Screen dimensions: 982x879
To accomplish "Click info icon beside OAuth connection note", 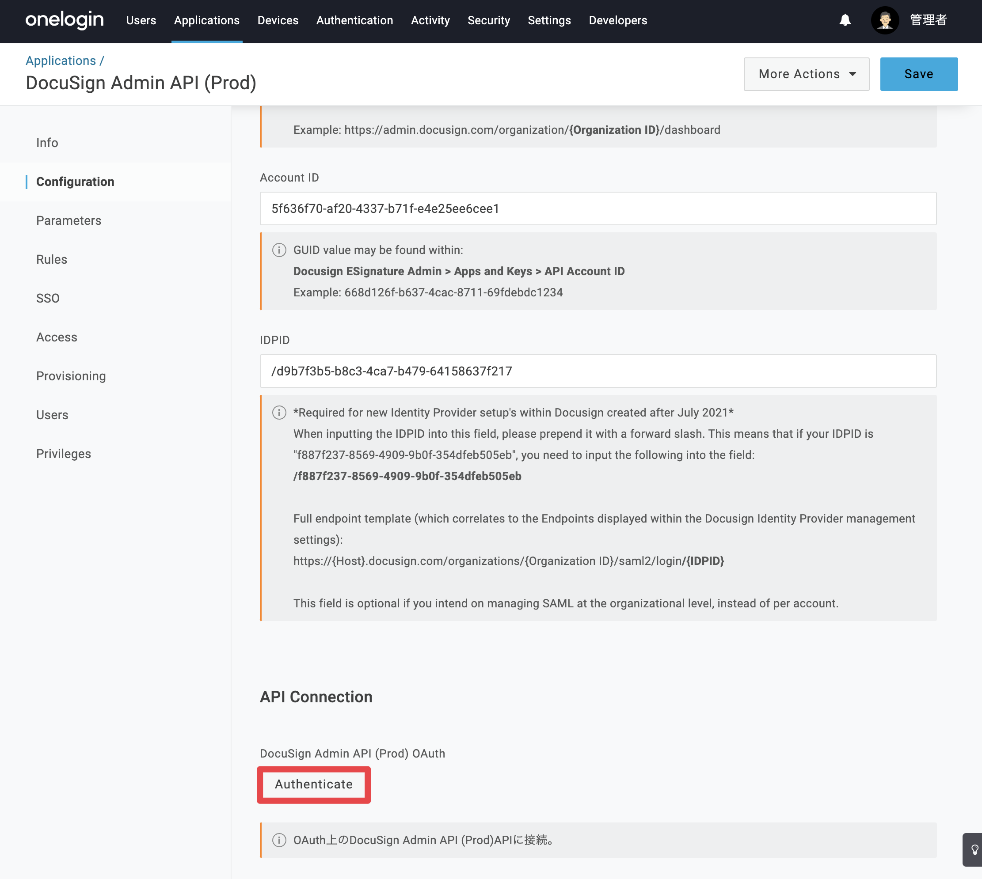I will [279, 840].
